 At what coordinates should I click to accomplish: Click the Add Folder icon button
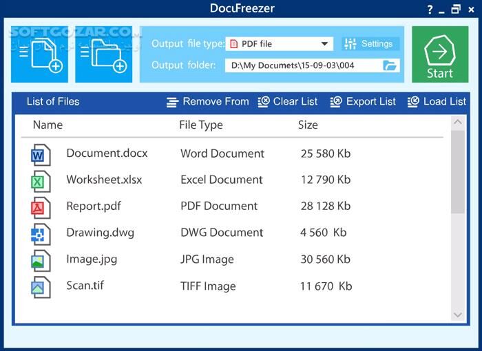tap(103, 54)
